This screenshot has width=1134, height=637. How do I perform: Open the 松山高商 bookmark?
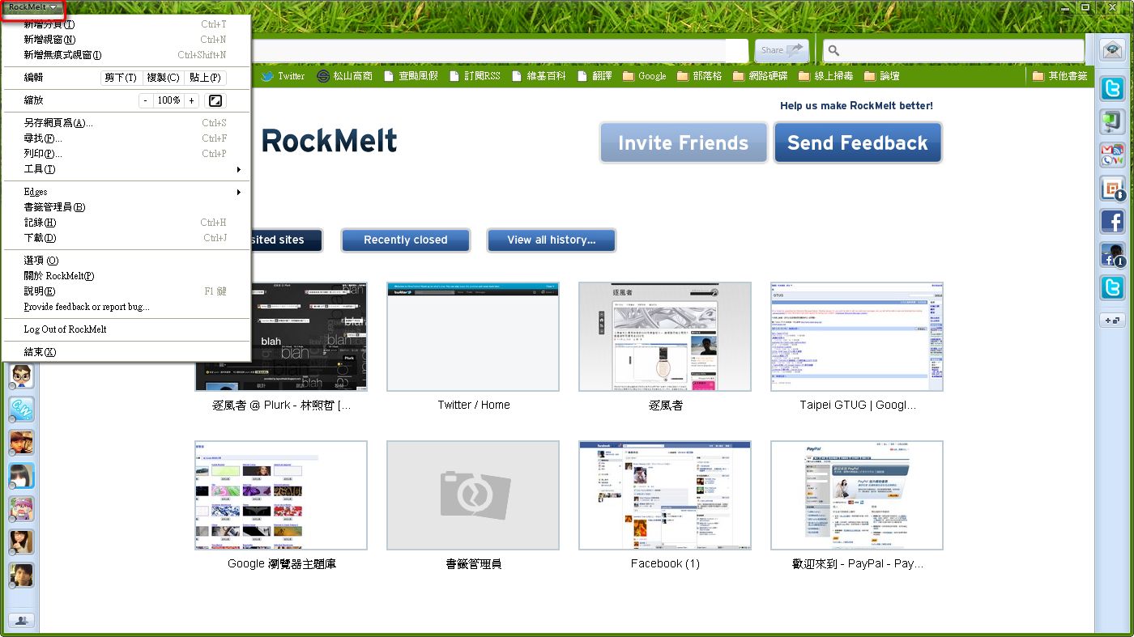(x=345, y=76)
